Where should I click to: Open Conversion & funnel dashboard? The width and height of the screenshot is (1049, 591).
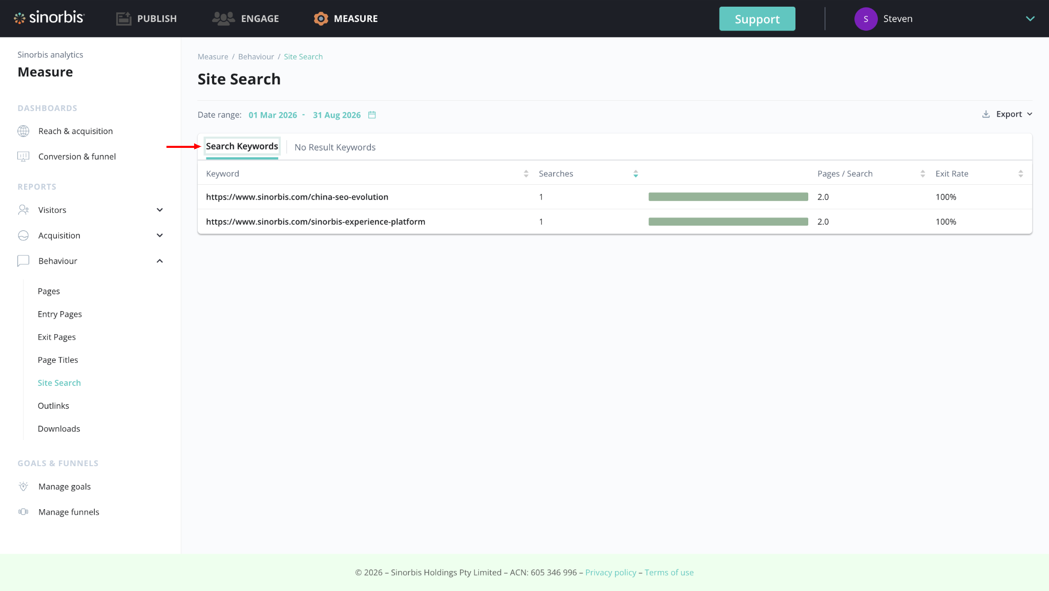click(77, 157)
